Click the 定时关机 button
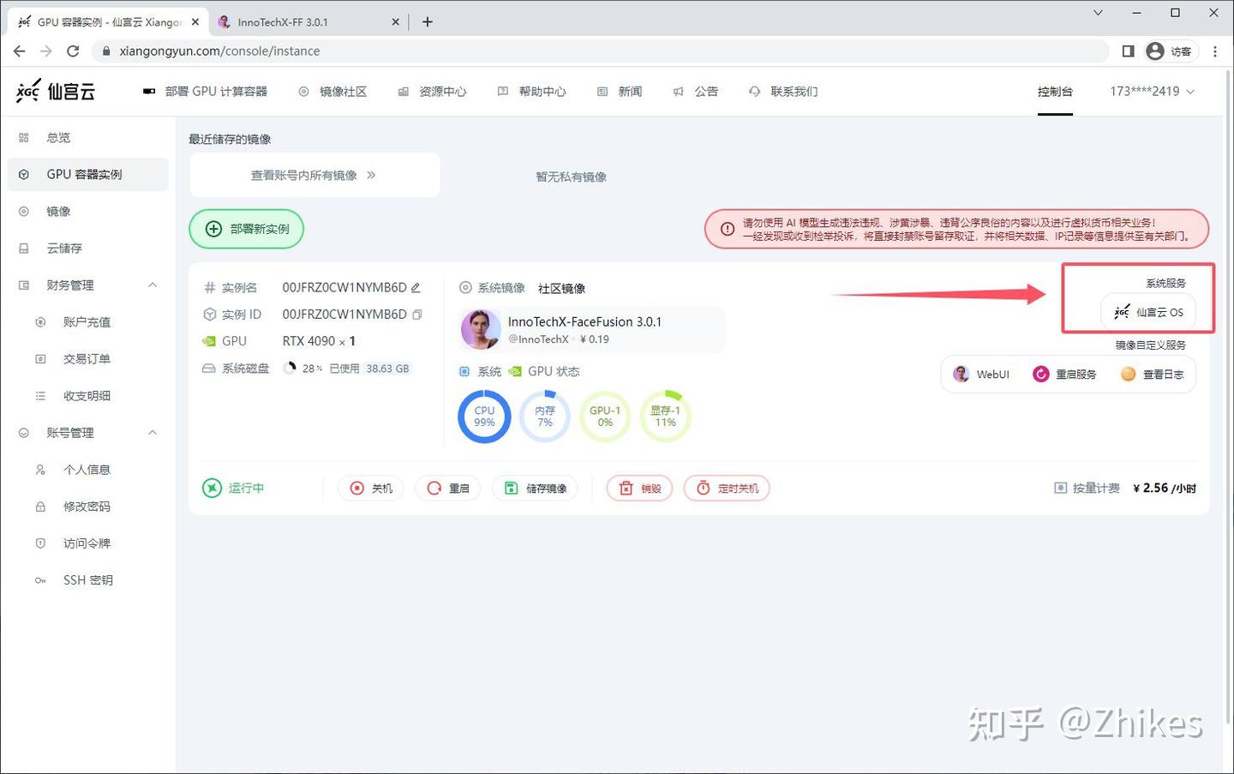 point(727,488)
